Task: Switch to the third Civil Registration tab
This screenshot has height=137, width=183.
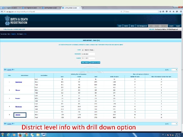Action: click(51, 8)
